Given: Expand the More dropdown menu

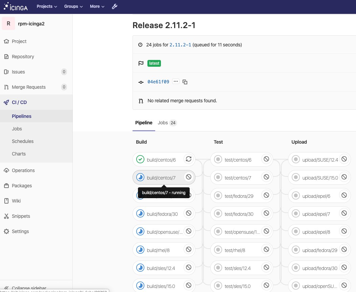Looking at the screenshot, I should point(97,6).
